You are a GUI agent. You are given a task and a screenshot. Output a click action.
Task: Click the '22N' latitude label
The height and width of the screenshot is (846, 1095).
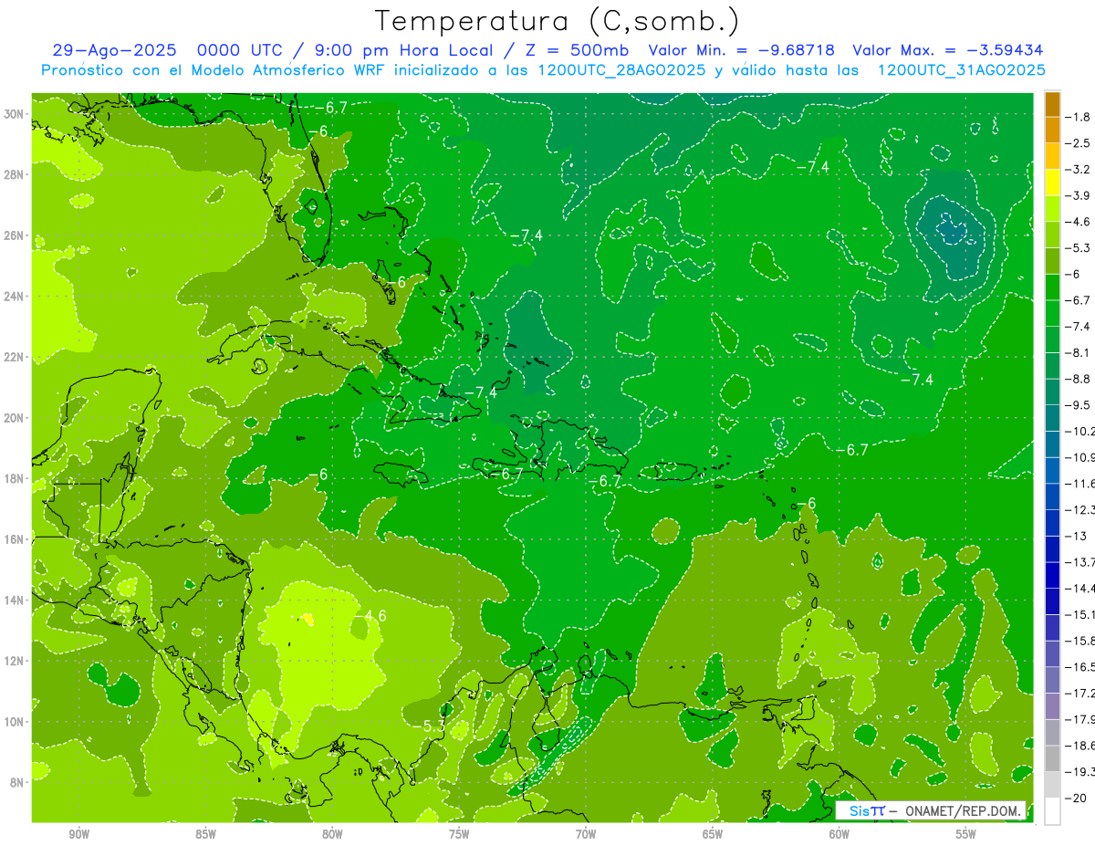click(16, 357)
